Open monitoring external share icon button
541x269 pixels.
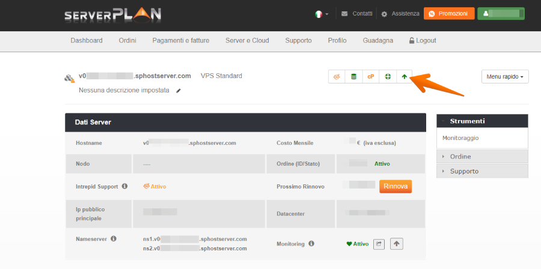click(379, 244)
